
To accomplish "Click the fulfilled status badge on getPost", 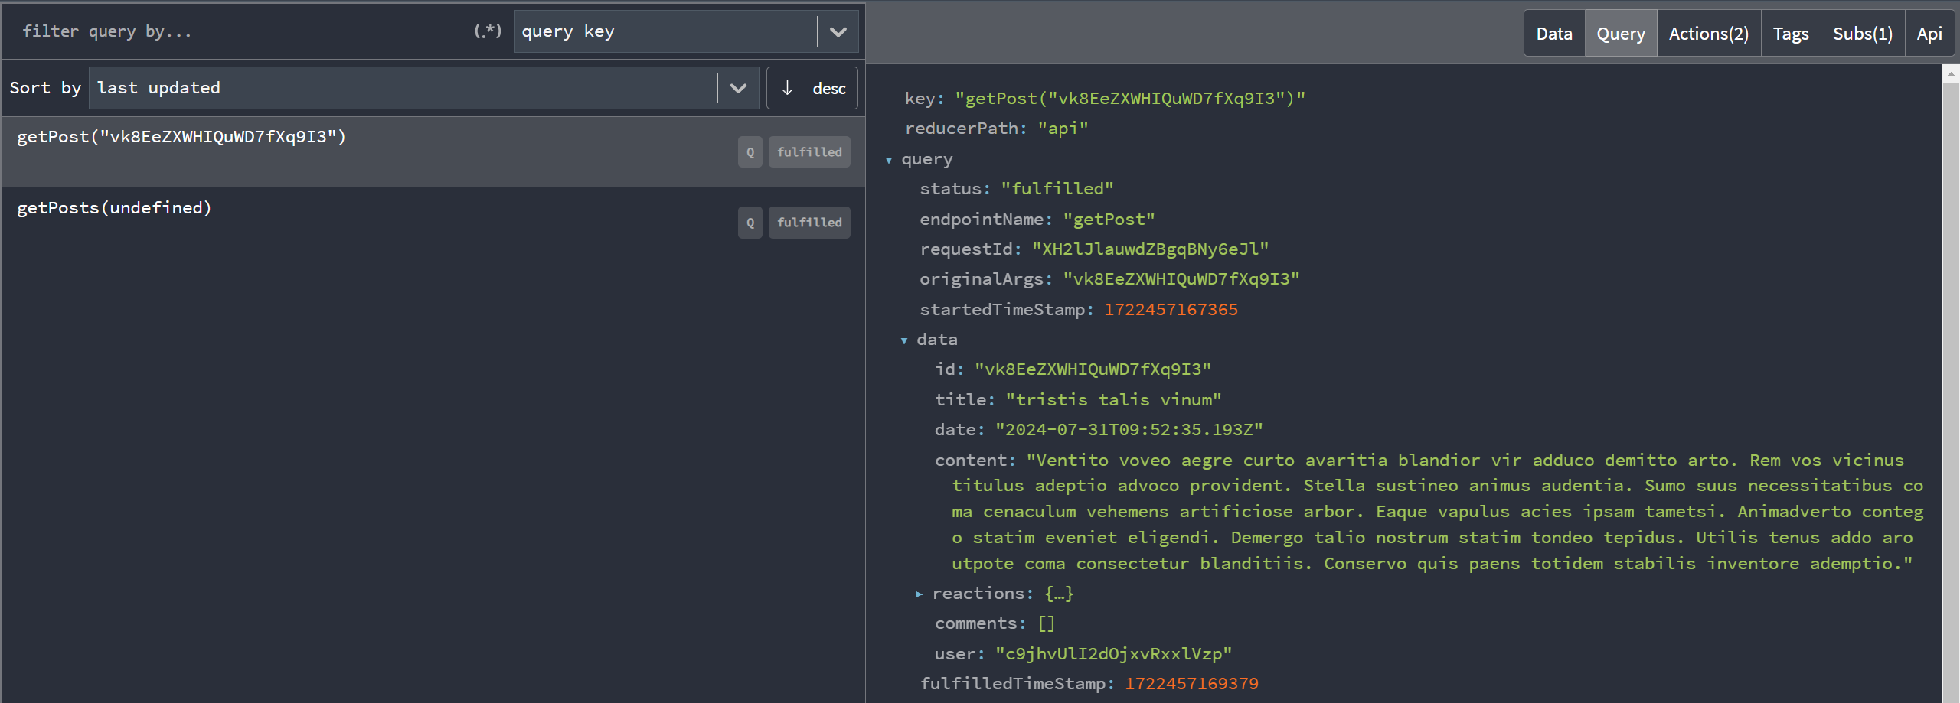I will pos(808,151).
